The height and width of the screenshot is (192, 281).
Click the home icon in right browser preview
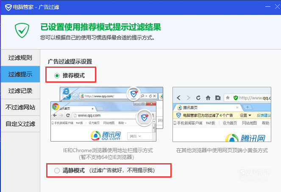(208, 98)
